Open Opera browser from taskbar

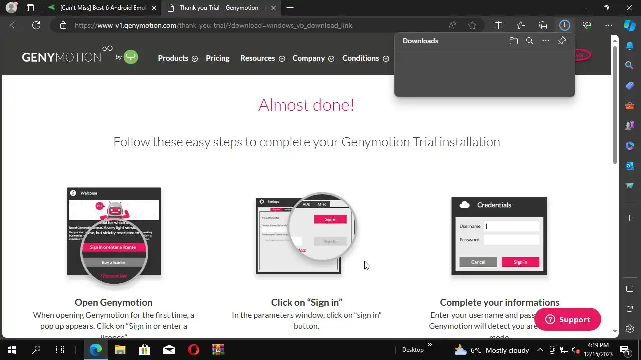coord(194,350)
